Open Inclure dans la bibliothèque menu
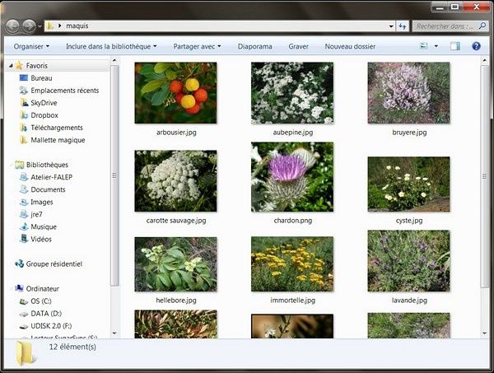This screenshot has width=494, height=373. click(x=111, y=46)
